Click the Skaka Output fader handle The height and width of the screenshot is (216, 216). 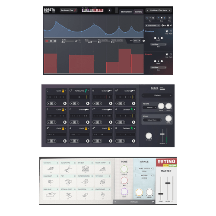pos(162,134)
